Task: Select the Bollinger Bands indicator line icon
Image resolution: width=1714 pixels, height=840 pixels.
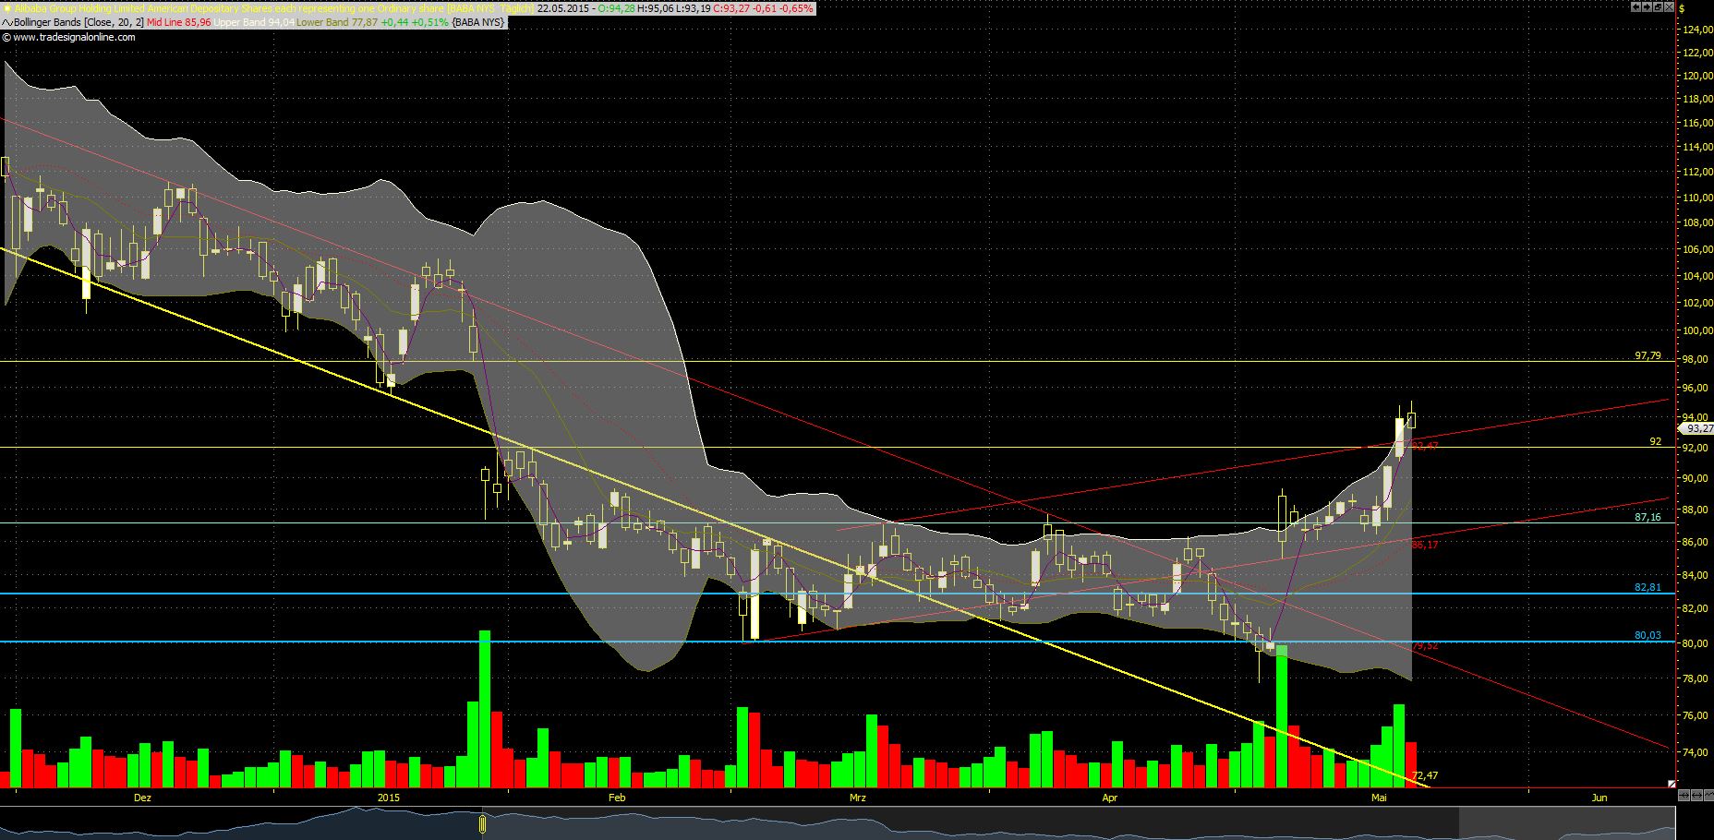Action: (x=8, y=23)
